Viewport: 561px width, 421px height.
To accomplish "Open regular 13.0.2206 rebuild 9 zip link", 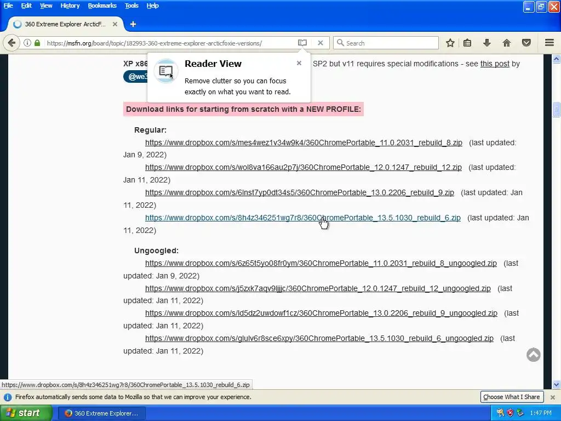I will [300, 192].
